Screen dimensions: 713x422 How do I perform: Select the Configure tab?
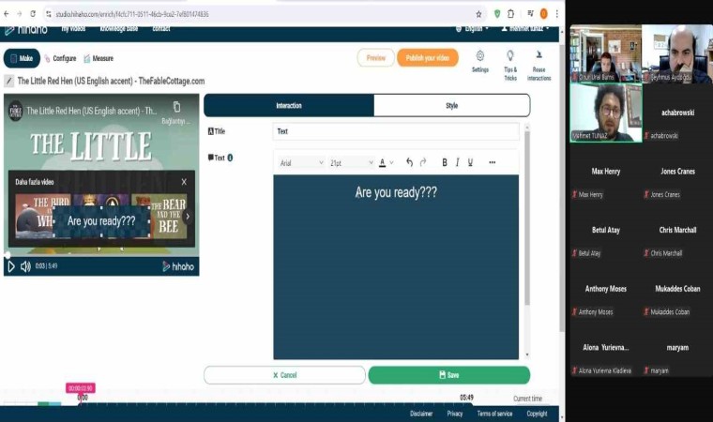coord(61,58)
